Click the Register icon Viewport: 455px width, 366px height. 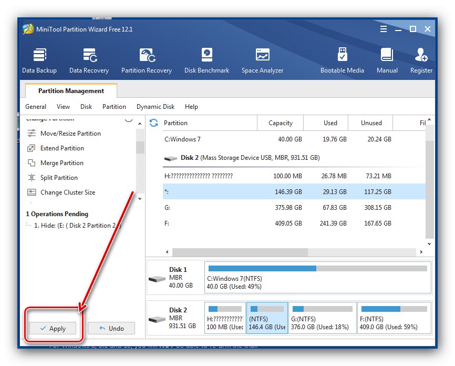[421, 60]
